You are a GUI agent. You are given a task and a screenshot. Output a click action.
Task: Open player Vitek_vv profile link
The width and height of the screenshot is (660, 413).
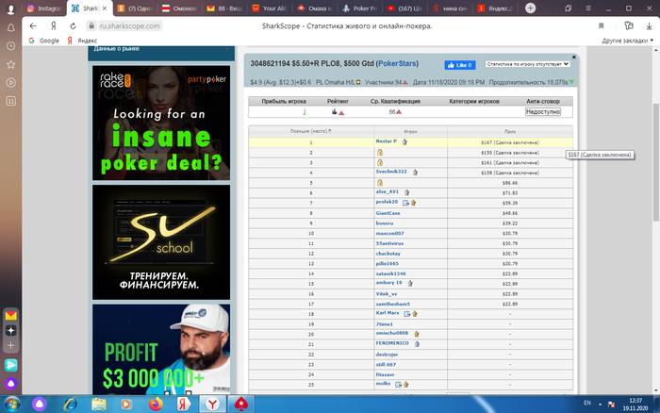pos(387,294)
